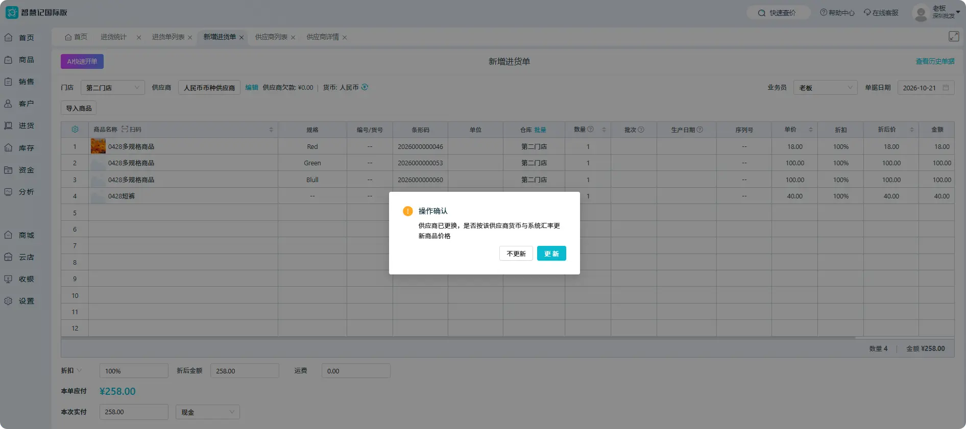
Task: Open 首页 in the left sidebar
Action: (x=19, y=38)
